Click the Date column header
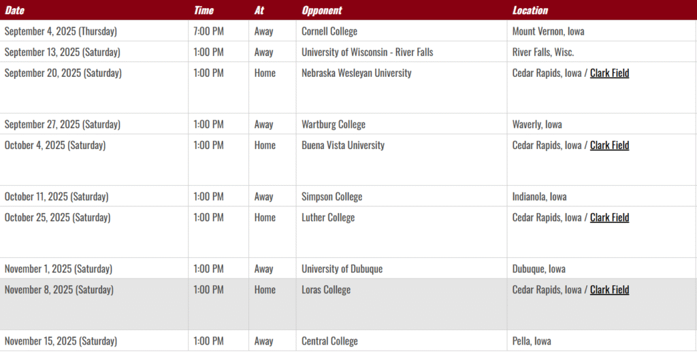 [x=14, y=10]
